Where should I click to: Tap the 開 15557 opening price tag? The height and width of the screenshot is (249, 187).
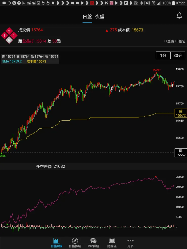181,153
